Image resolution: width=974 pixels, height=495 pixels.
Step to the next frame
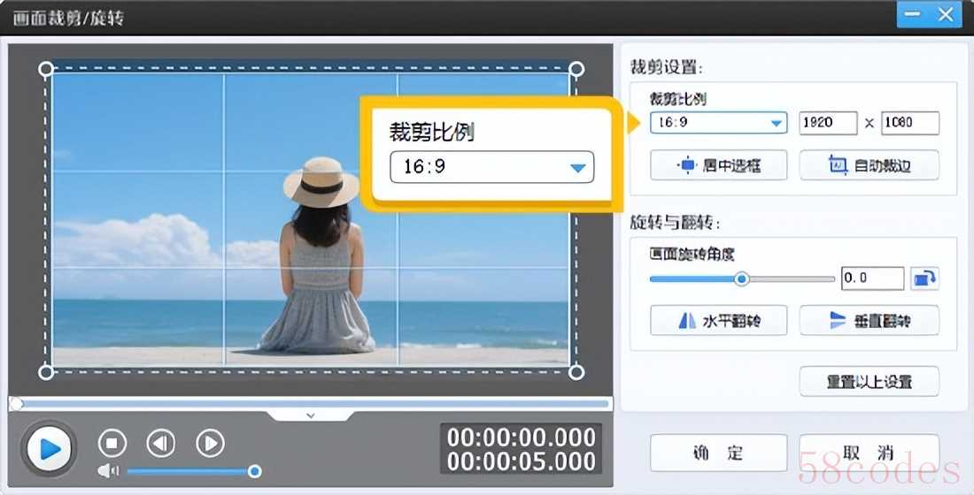pos(211,443)
